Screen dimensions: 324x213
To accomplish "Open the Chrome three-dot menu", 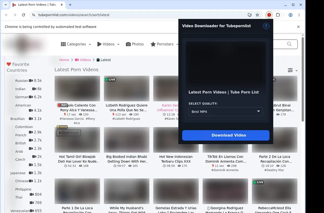I will tap(299, 15).
